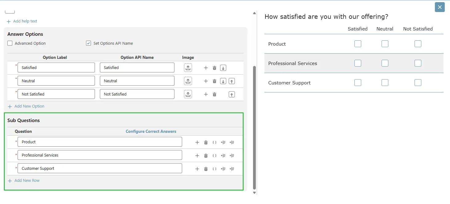Viewport: 450px width, 204px height.
Task: Edit the Professional Services sub question field
Action: point(100,155)
